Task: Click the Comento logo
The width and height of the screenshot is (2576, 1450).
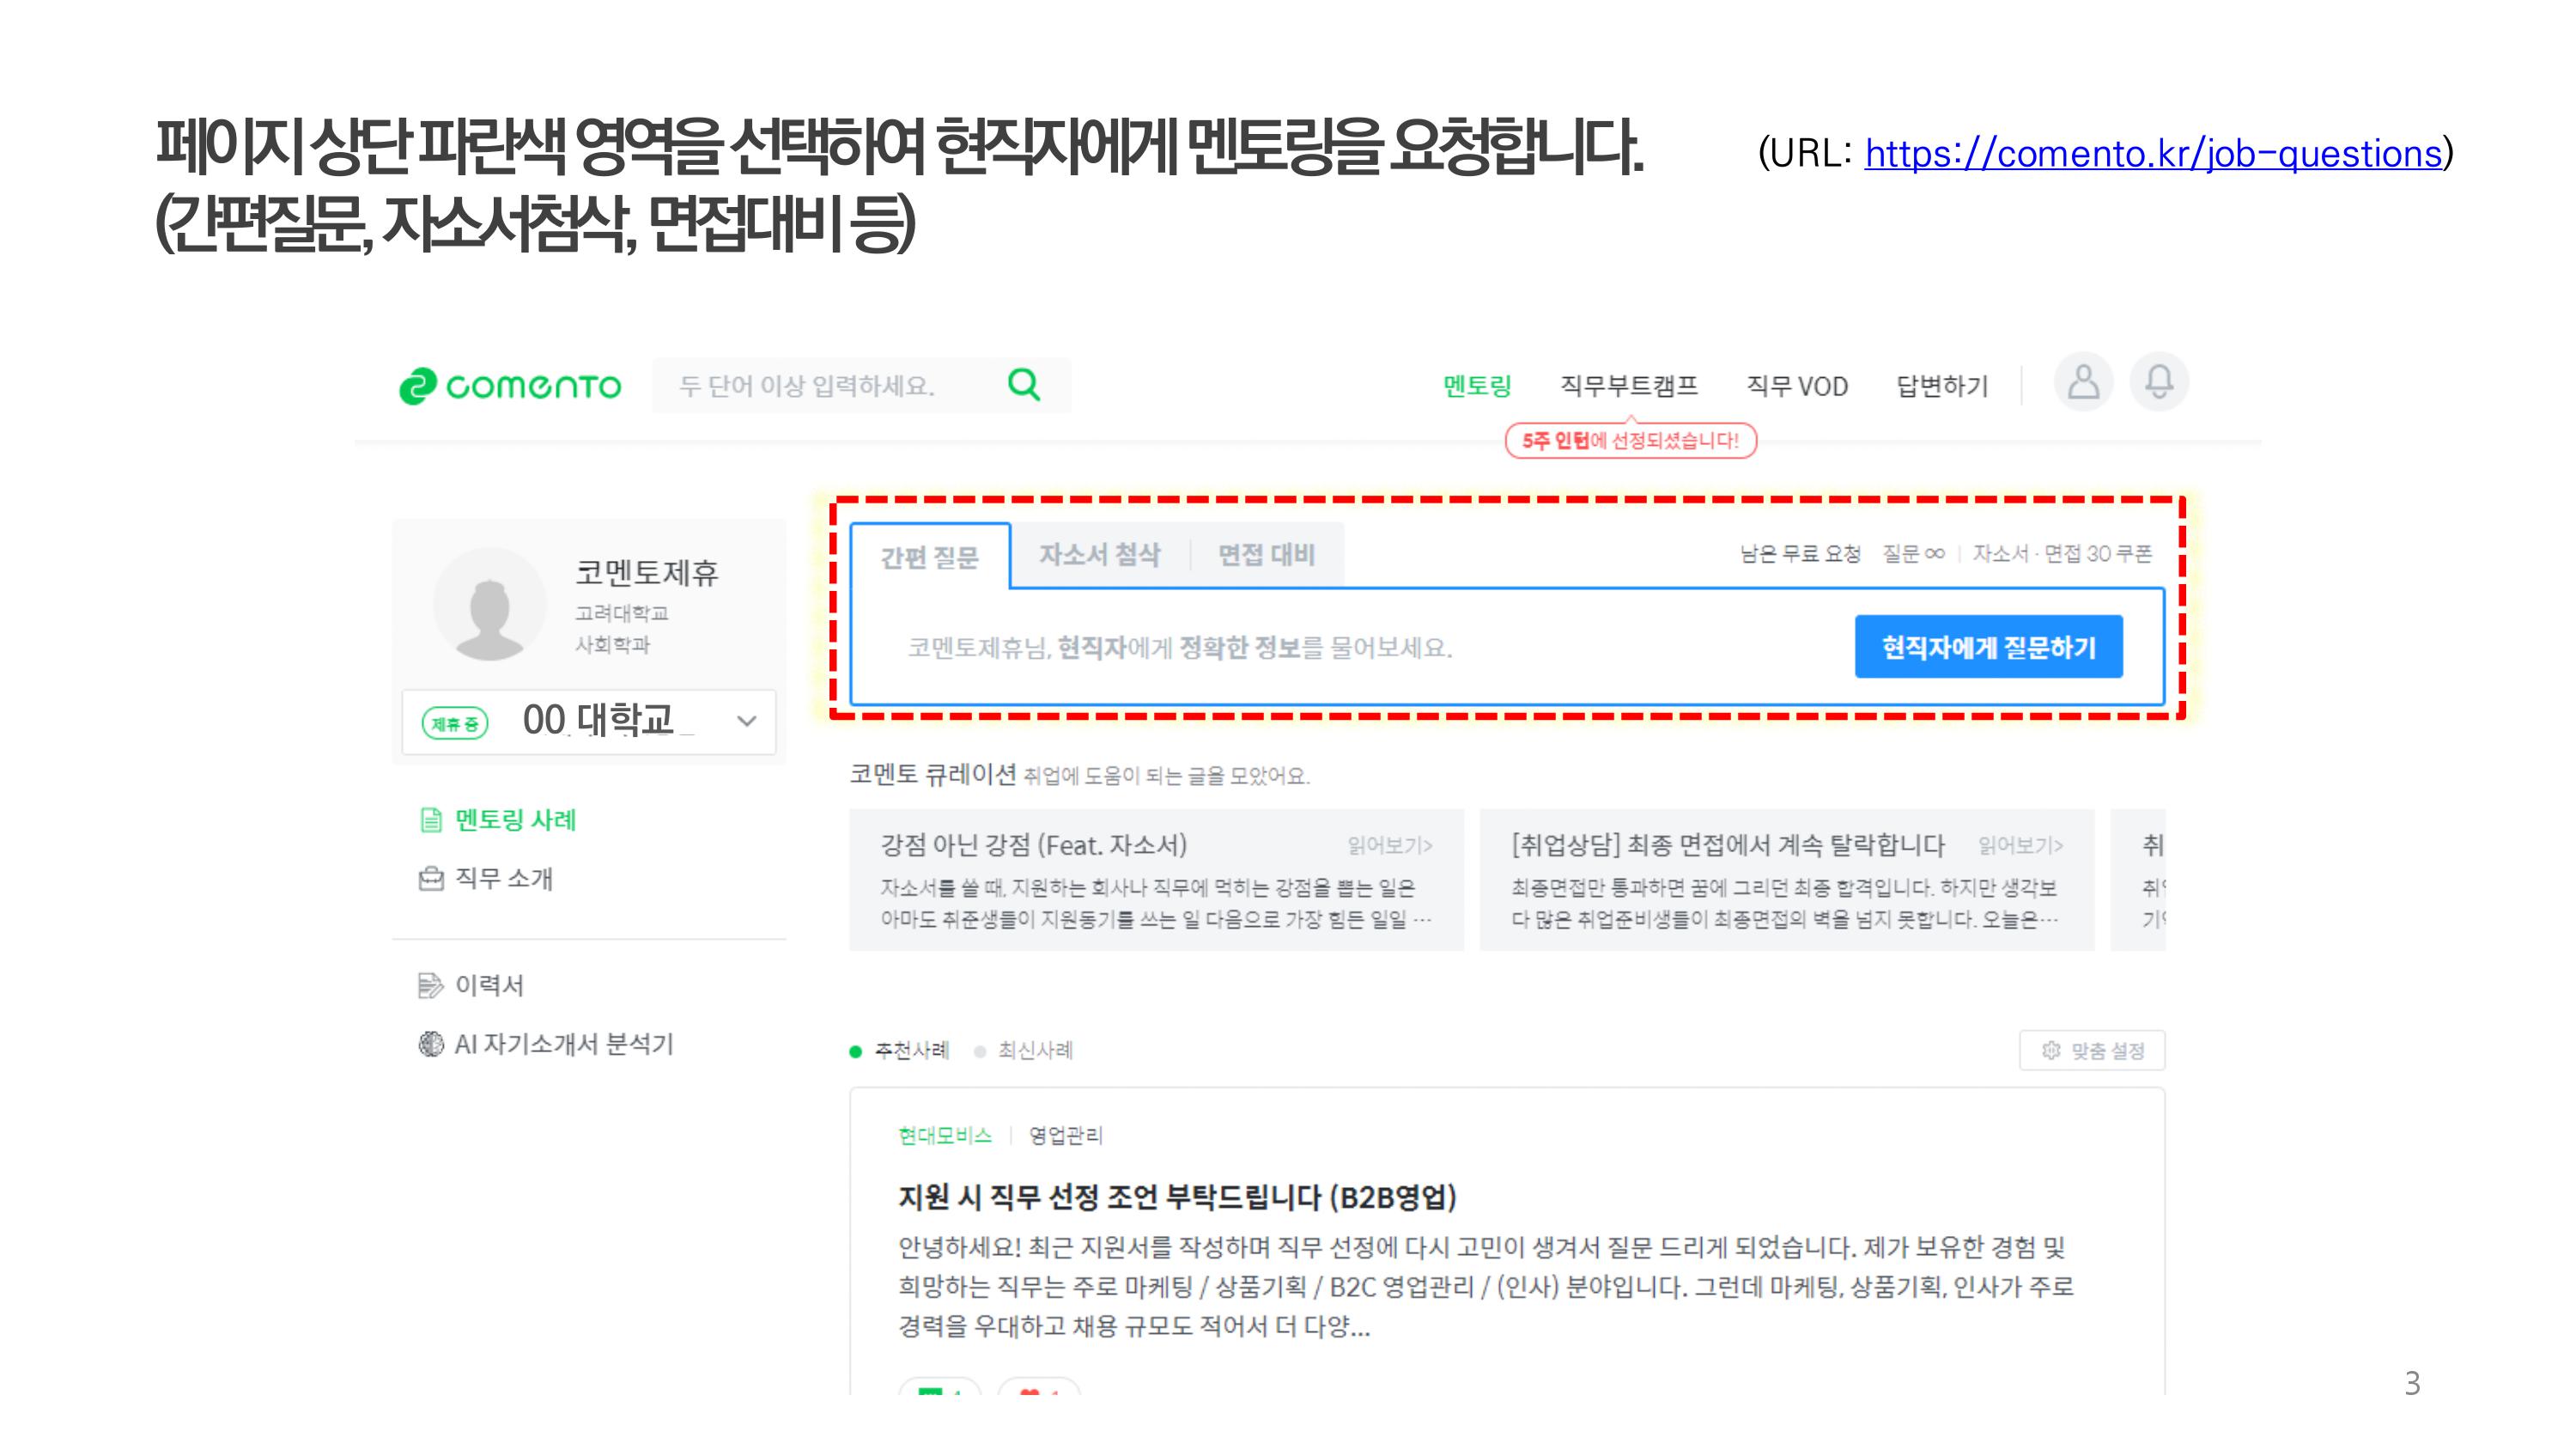Action: 510,387
